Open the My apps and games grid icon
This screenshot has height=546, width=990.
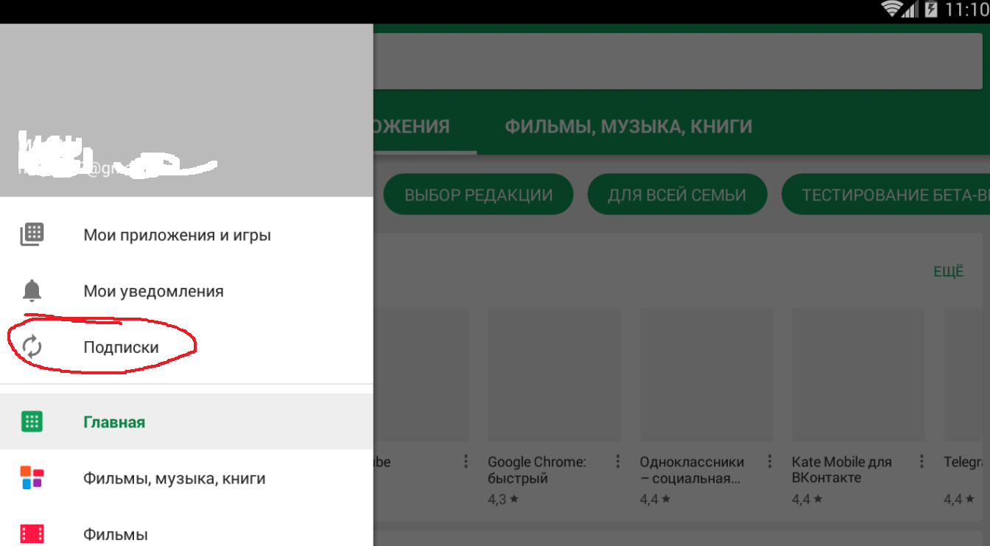tap(32, 234)
